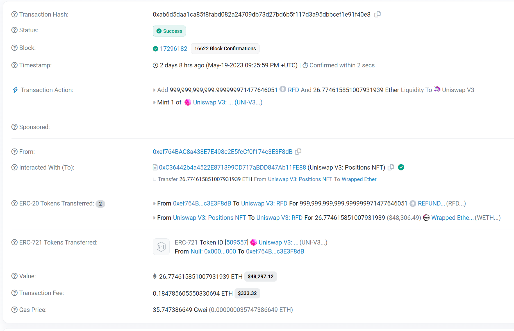Click the Success status badge
The width and height of the screenshot is (514, 331).
click(x=169, y=31)
